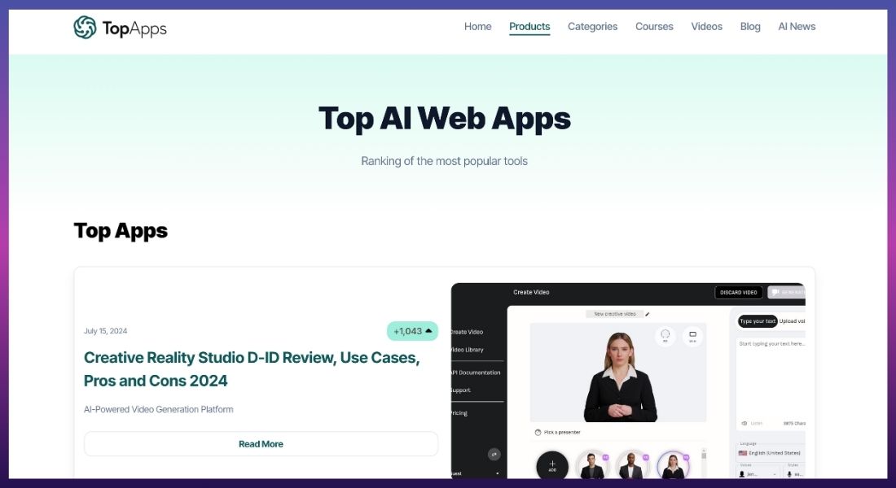Click Support in the dark sidebar
Viewport: 896px width, 488px height.
(460, 390)
